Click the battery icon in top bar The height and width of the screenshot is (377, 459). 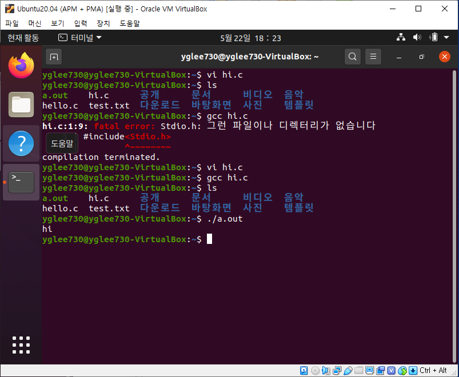433,38
